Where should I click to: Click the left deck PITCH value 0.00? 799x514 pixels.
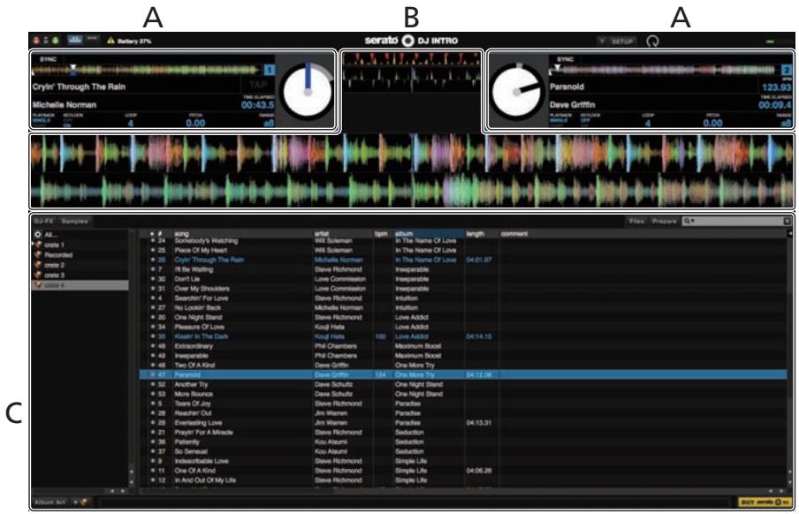tap(195, 122)
